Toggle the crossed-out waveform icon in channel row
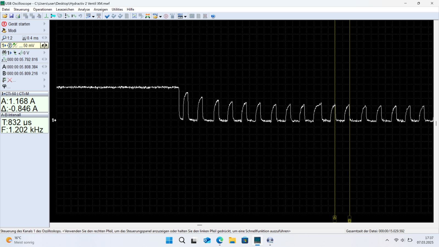 click(x=15, y=45)
